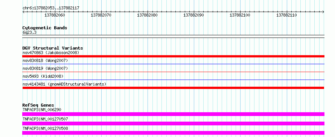Viewport: 335px width, 137px height.
Task: Click the red line under nsv830819
Action: 173,72
